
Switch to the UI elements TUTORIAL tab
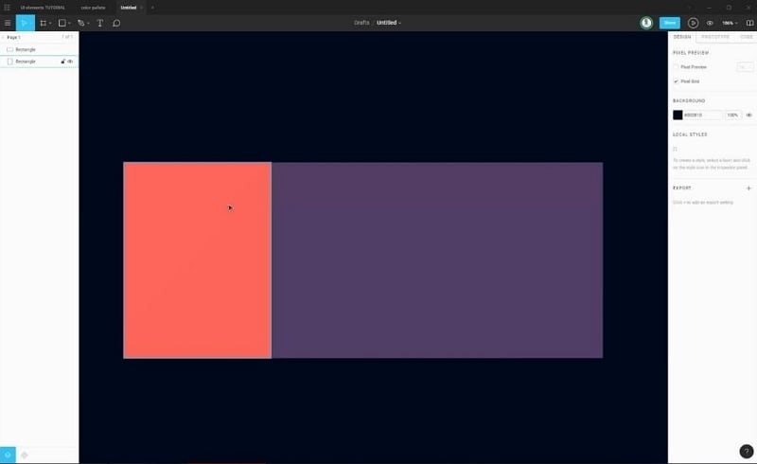43,8
